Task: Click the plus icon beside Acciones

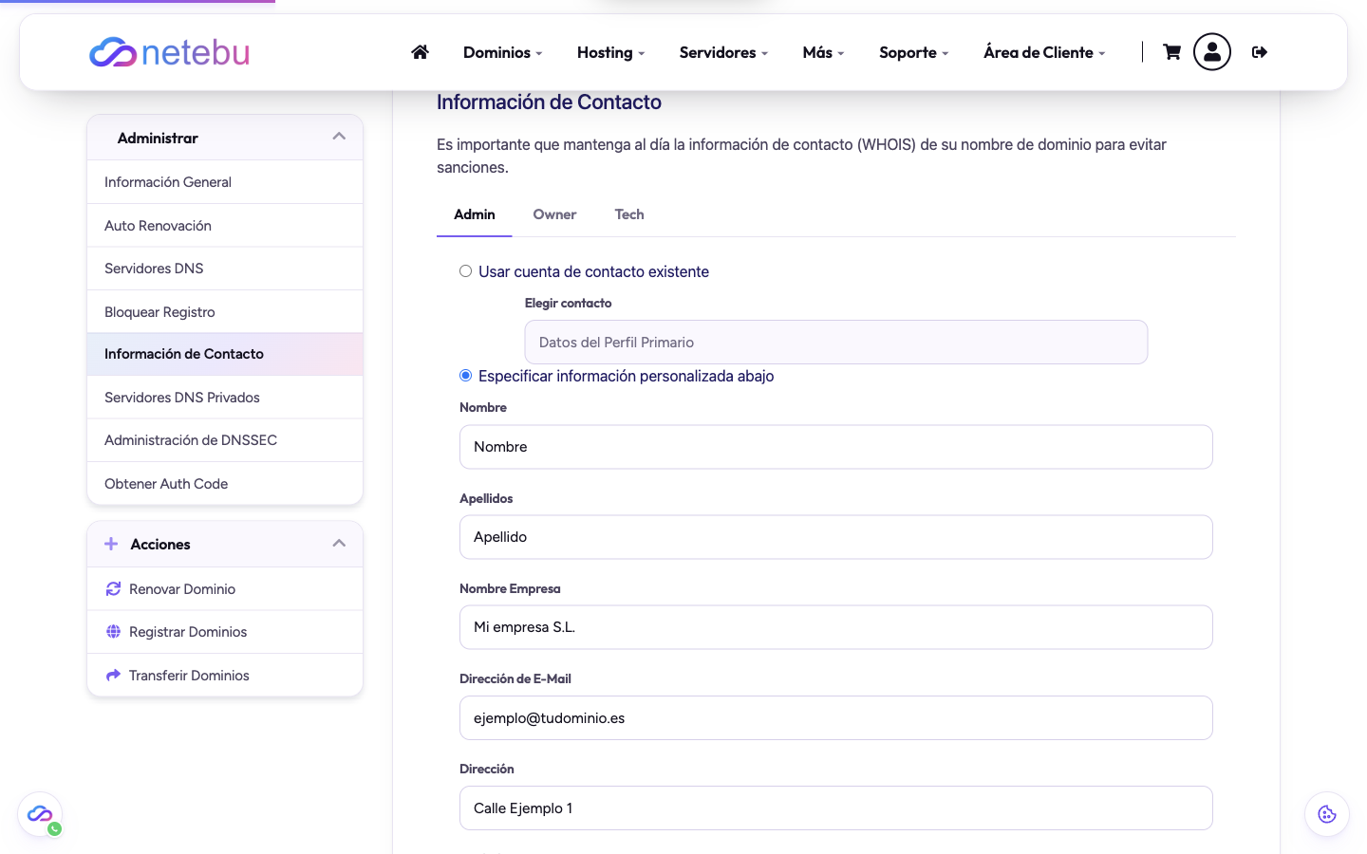Action: pyautogui.click(x=111, y=544)
